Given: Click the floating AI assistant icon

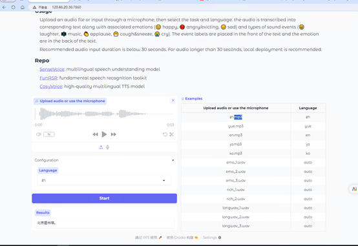Looking at the screenshot, I should (354, 189).
